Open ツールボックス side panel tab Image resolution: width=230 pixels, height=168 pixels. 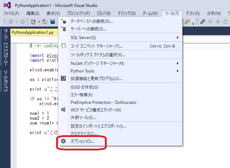pos(6,81)
